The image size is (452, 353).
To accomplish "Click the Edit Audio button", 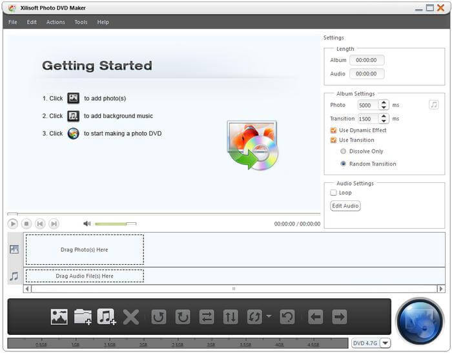I will point(345,206).
